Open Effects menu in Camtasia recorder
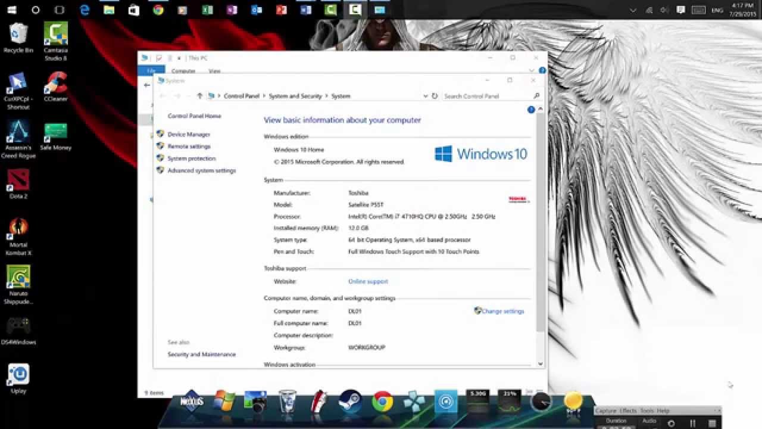 tap(628, 411)
